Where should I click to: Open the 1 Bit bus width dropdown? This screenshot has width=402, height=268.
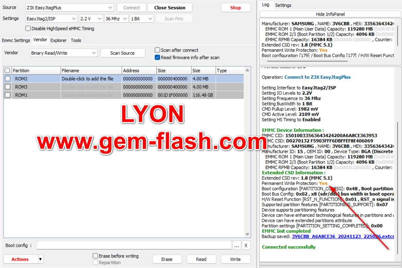pyautogui.click(x=141, y=19)
